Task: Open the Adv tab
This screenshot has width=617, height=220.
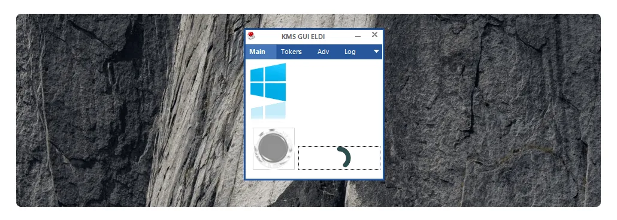Action: (323, 52)
